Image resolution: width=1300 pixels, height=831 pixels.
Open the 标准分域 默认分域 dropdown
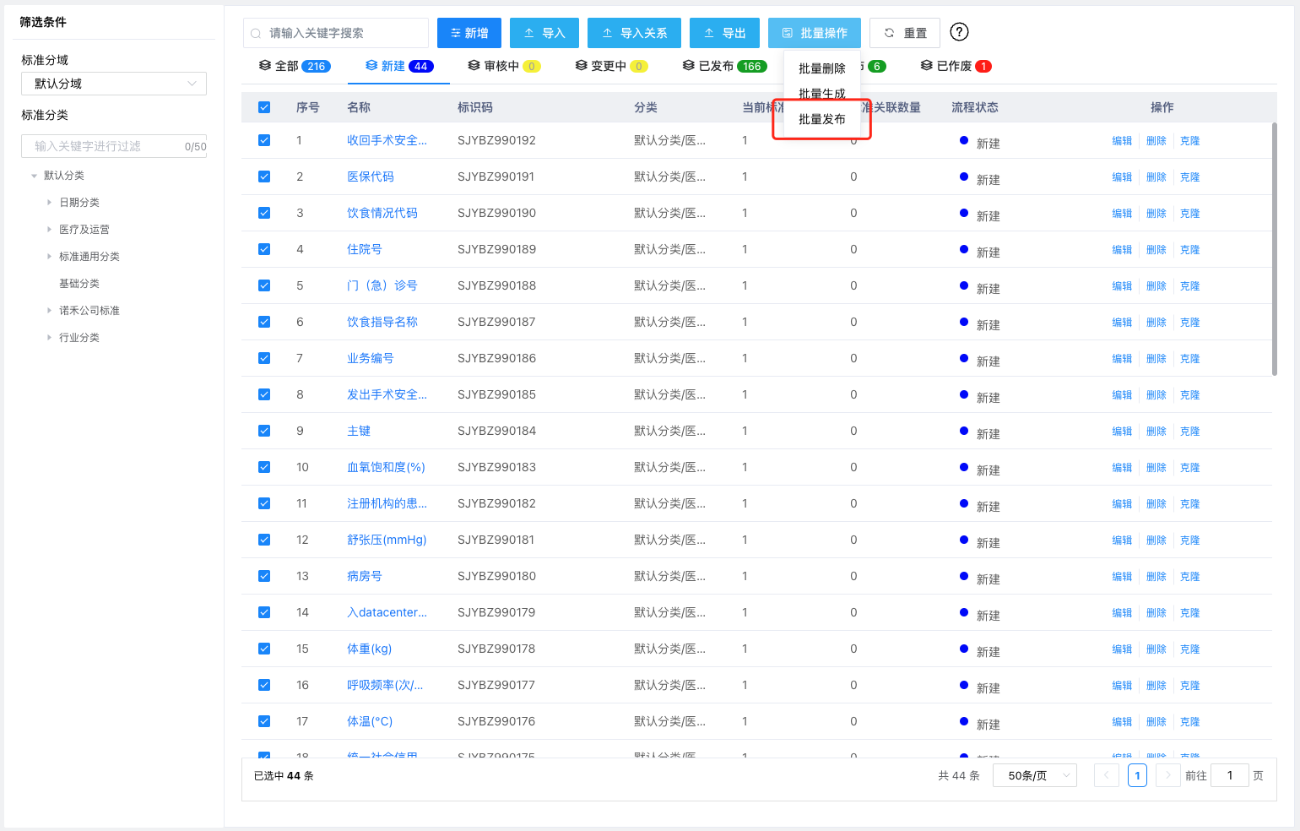click(114, 84)
